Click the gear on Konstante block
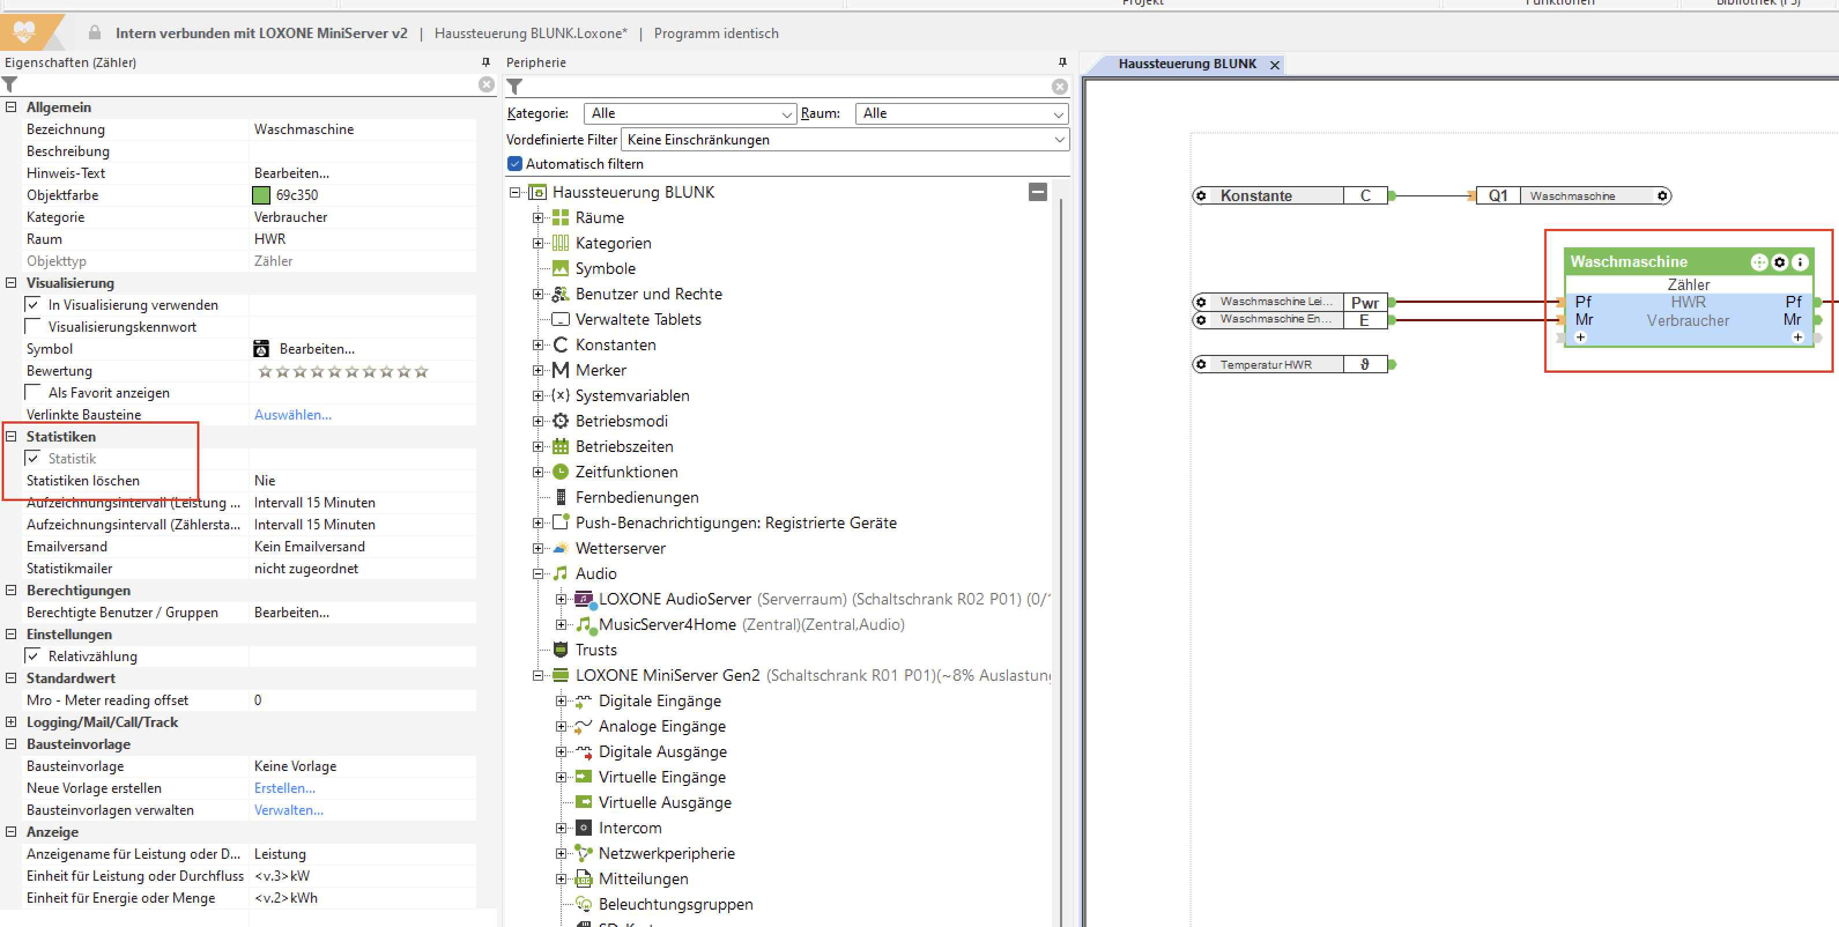The height and width of the screenshot is (927, 1839). (x=1202, y=195)
